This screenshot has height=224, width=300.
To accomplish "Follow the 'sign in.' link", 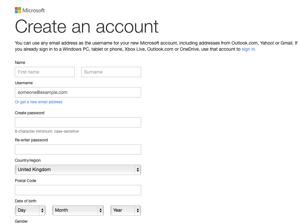I will pos(249,49).
